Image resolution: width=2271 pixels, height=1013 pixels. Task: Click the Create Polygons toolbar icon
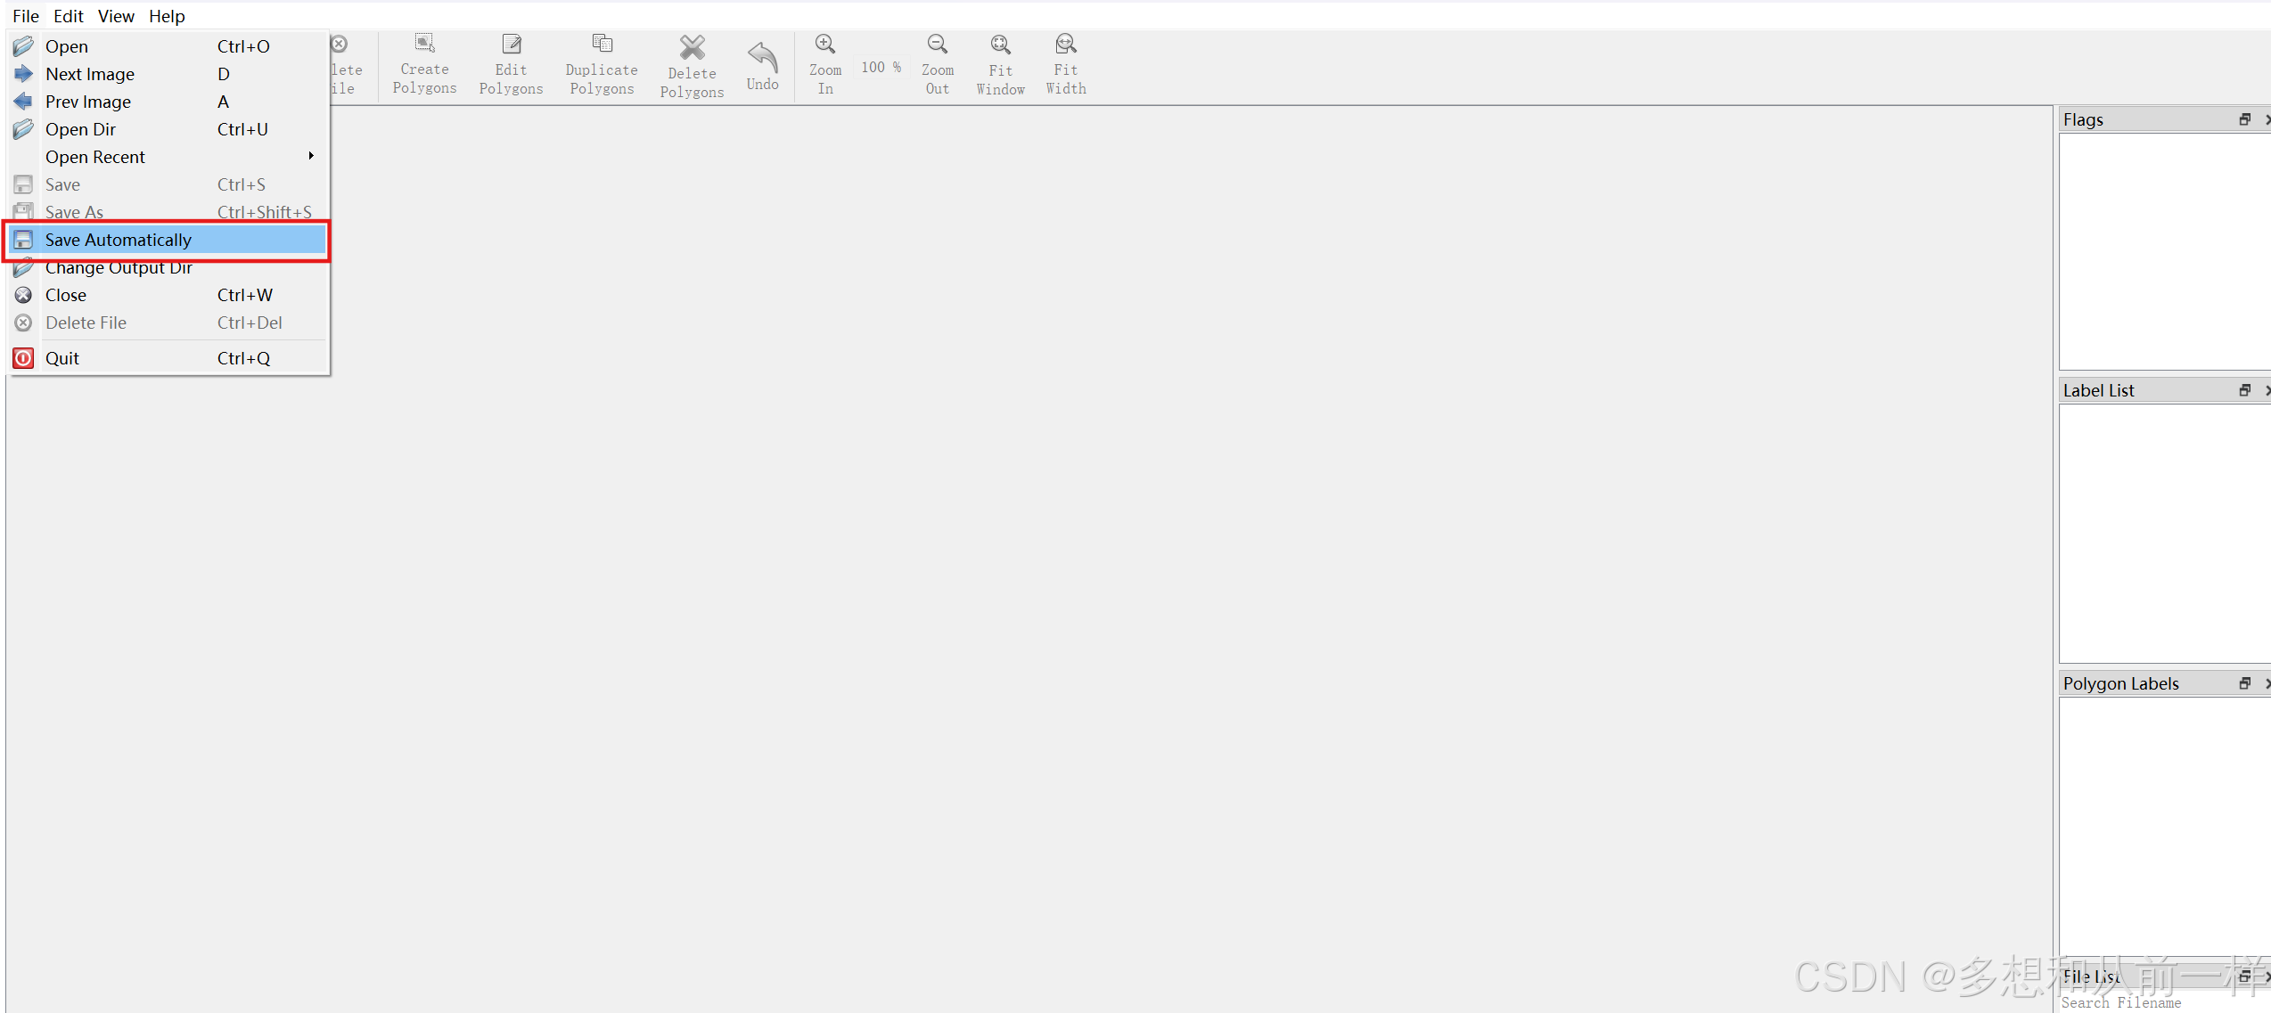point(424,64)
